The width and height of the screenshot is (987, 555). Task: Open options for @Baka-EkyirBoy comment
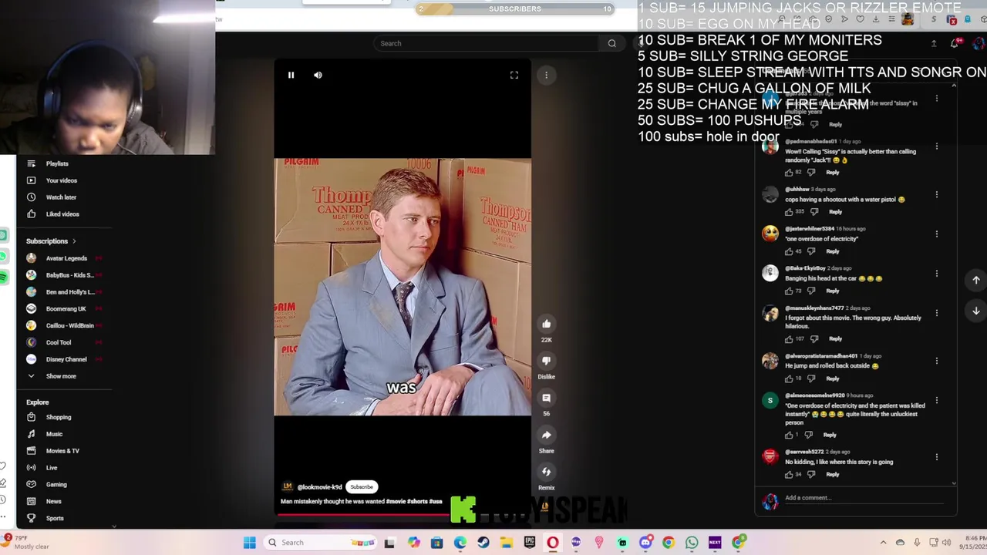pos(937,273)
